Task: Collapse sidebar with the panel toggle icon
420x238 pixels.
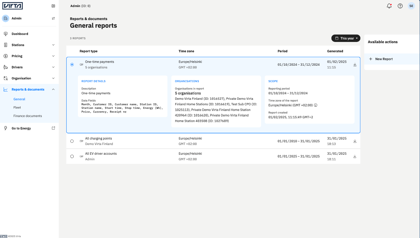Action: pyautogui.click(x=54, y=6)
